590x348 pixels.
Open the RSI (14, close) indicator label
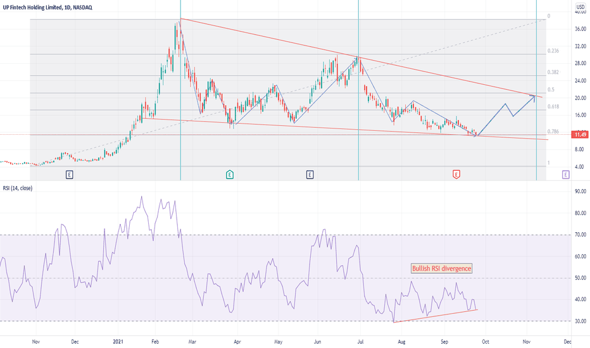point(18,188)
